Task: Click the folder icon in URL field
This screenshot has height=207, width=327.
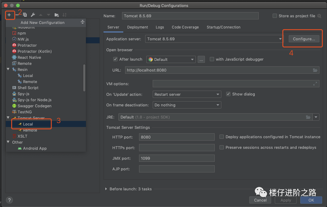Action: 315,70
